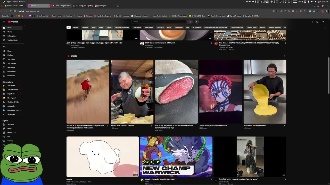Image resolution: width=330 pixels, height=185 pixels.
Task: Switch to The Biology of Forgetting tab
Action: (83, 6)
